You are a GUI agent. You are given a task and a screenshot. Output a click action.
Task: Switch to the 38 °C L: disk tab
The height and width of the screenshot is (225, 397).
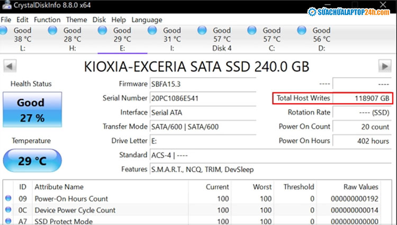(x=23, y=39)
